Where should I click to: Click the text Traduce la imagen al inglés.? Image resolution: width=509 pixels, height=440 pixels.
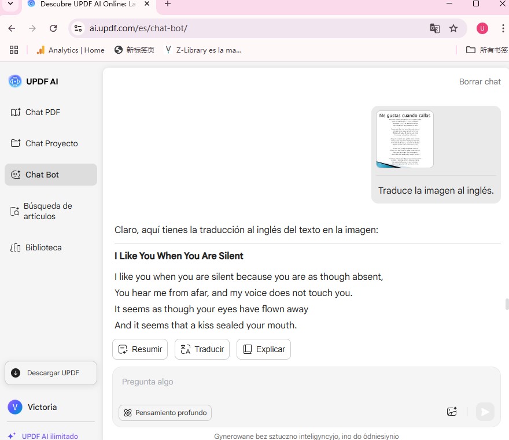436,190
